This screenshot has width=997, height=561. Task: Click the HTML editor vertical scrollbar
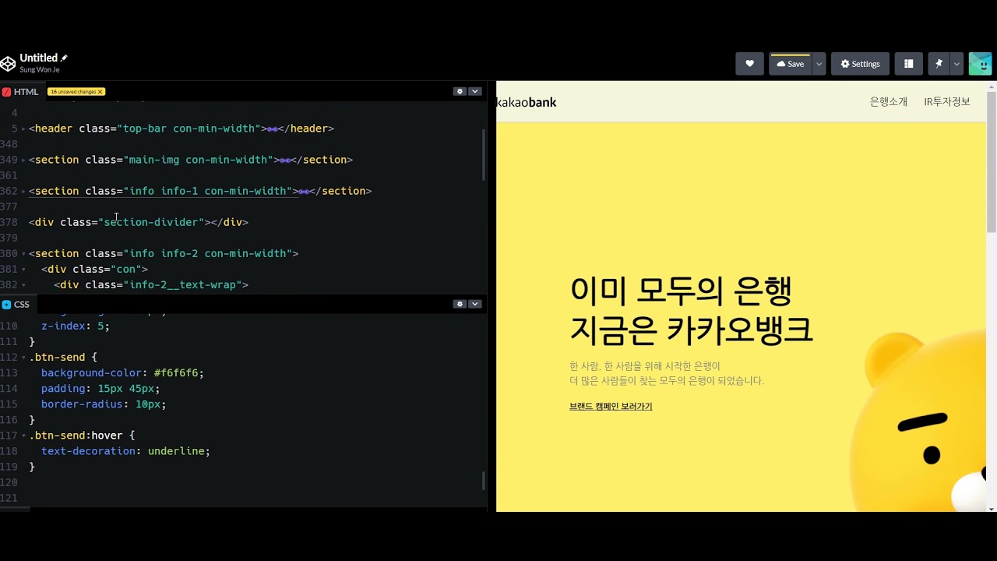coord(484,154)
